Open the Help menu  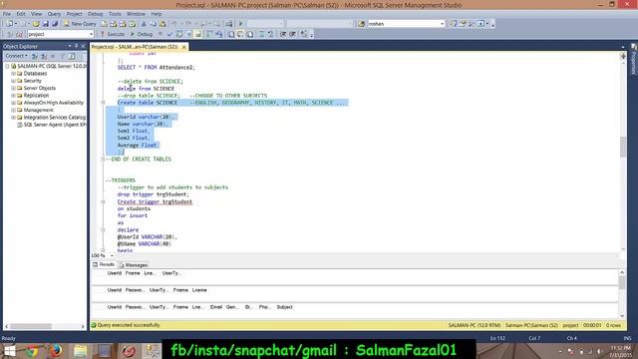pos(156,14)
